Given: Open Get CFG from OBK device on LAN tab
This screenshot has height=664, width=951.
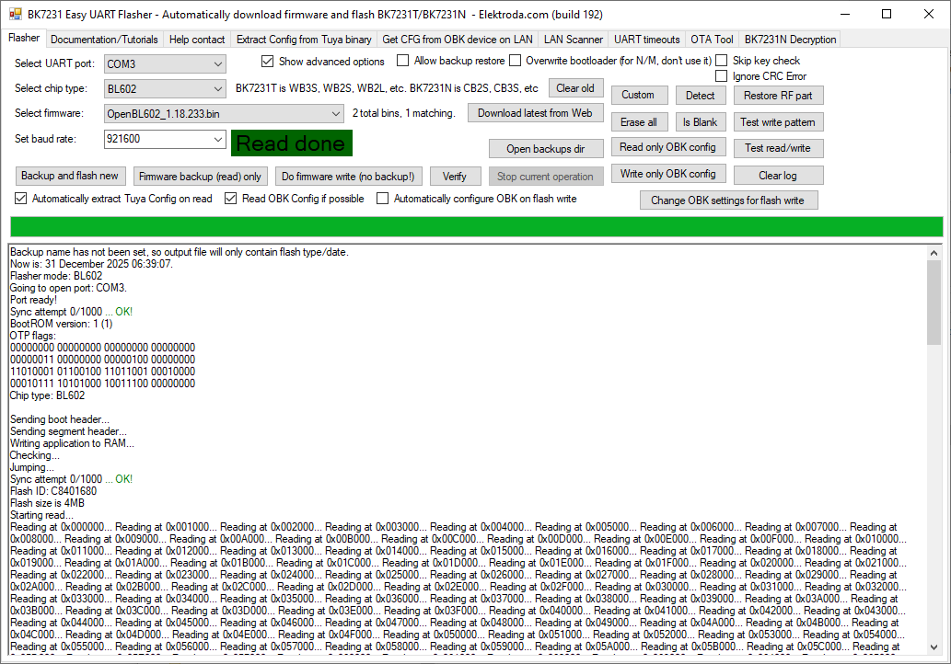Looking at the screenshot, I should (x=458, y=40).
